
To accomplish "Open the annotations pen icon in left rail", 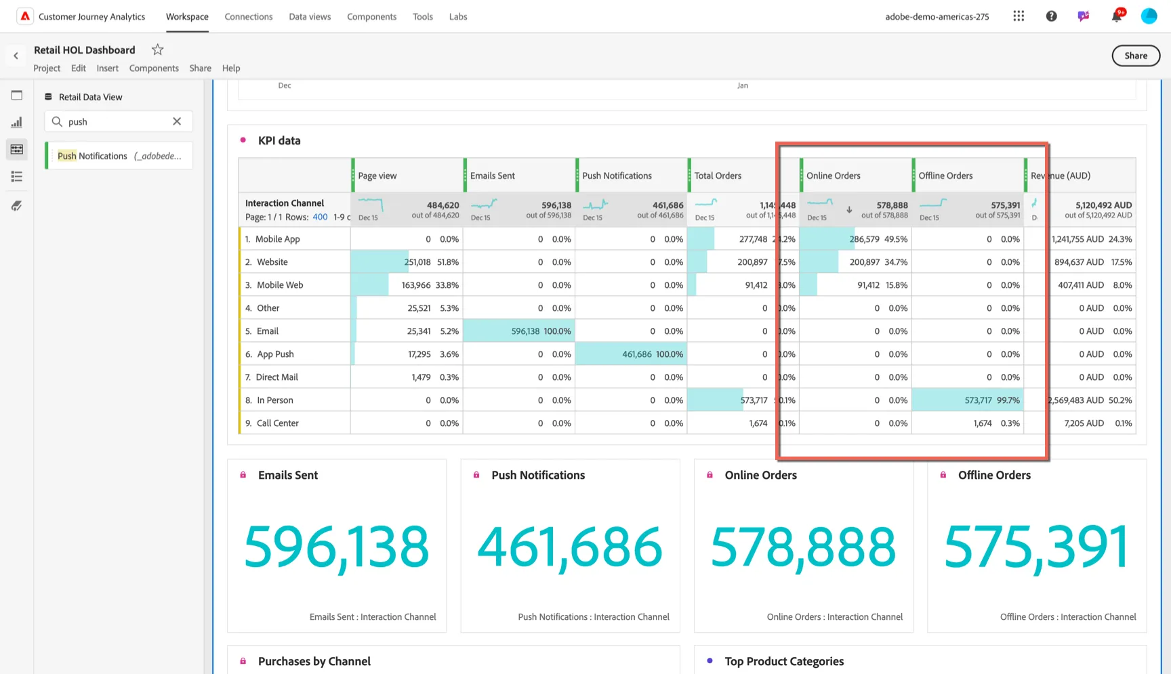I will [x=17, y=206].
